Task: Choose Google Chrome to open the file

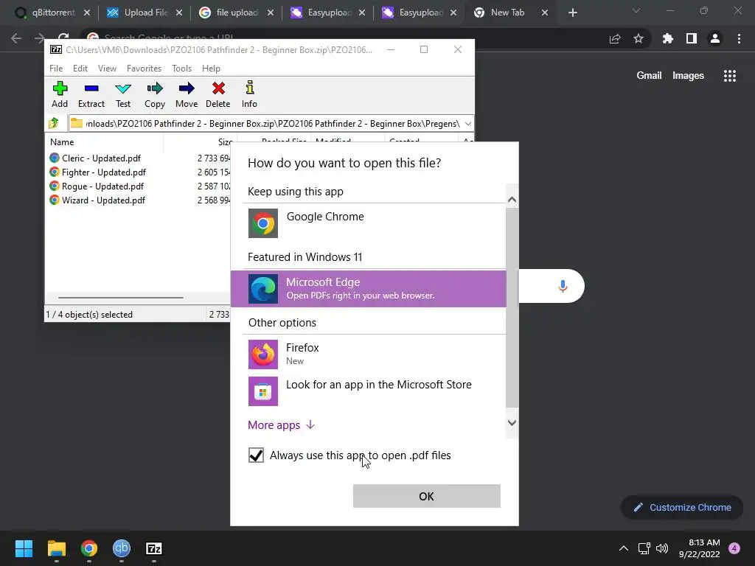Action: [x=369, y=223]
